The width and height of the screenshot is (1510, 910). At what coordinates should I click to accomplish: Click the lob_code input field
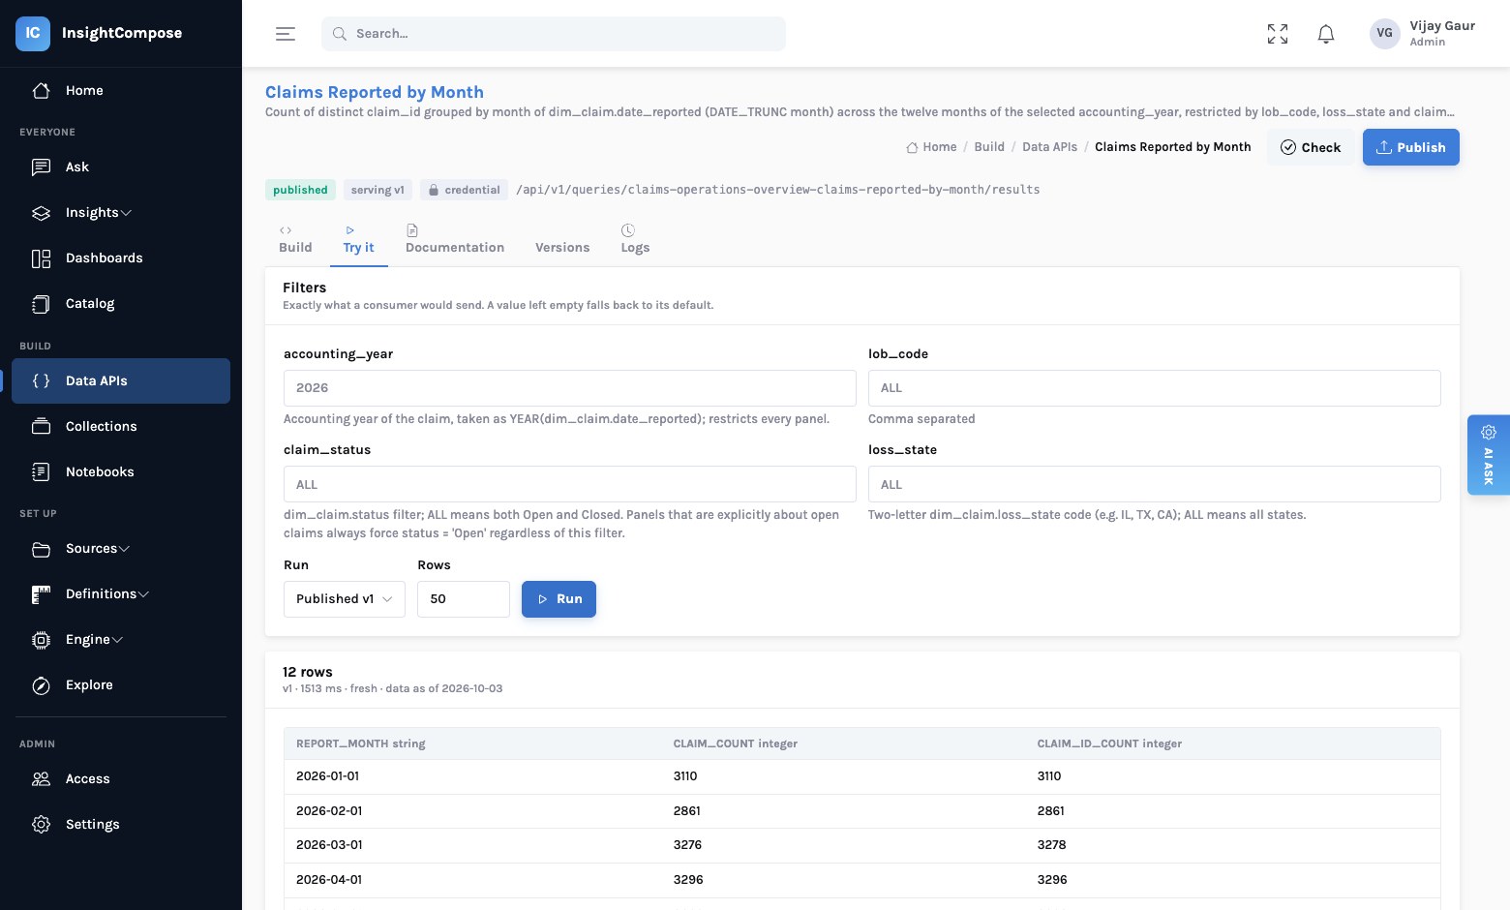pyautogui.click(x=1154, y=388)
